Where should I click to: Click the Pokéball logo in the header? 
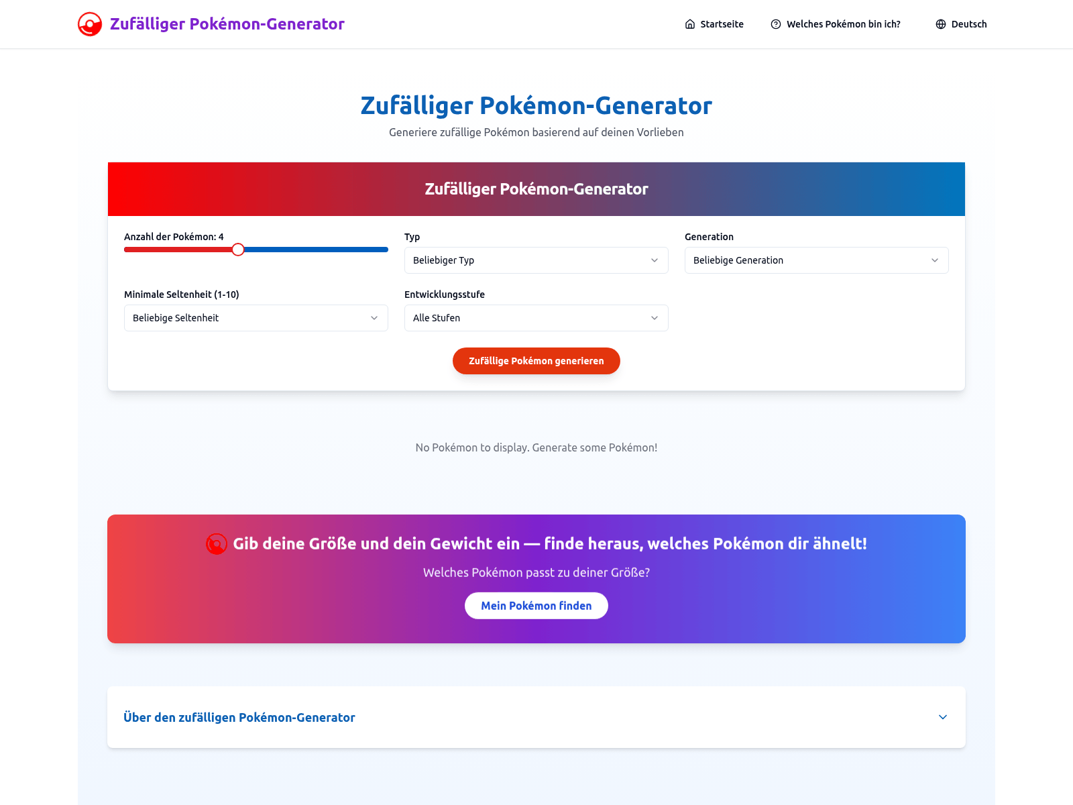(90, 23)
